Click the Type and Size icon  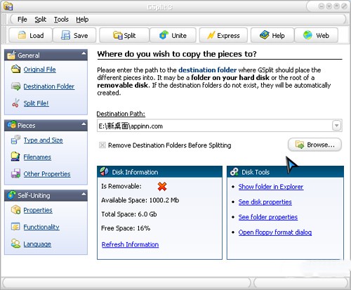coord(15,140)
